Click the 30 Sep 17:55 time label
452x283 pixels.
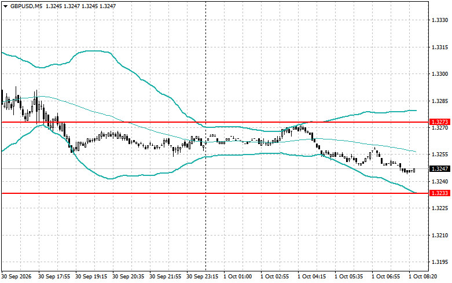(54, 277)
